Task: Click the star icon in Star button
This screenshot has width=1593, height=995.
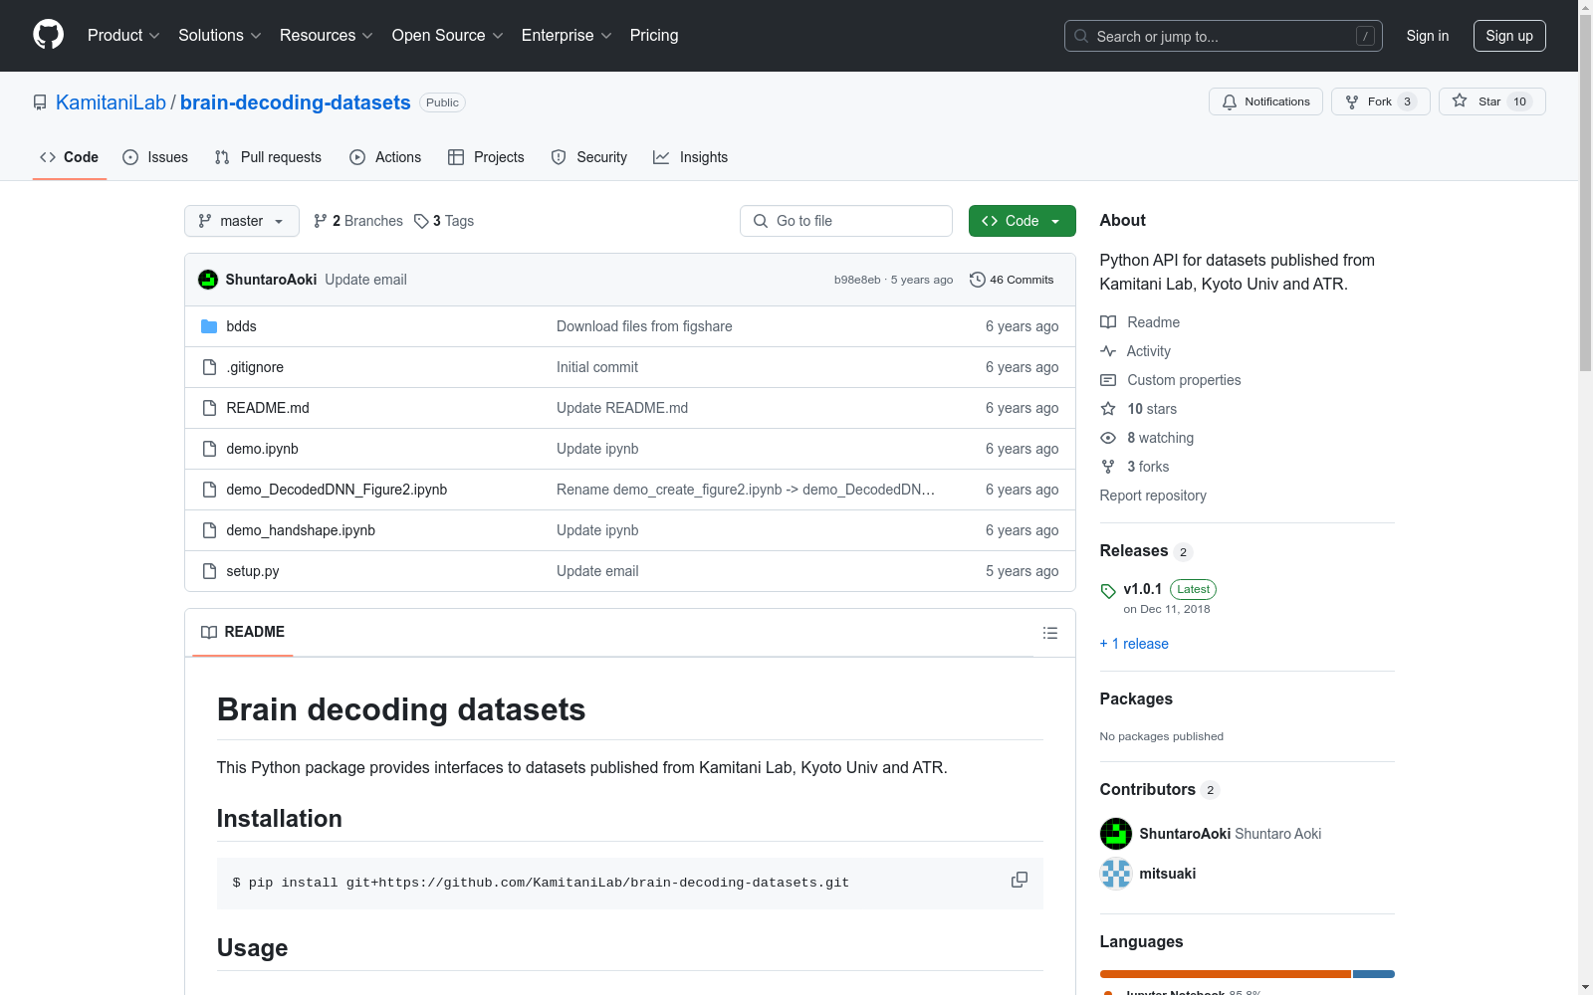Action: tap(1460, 100)
